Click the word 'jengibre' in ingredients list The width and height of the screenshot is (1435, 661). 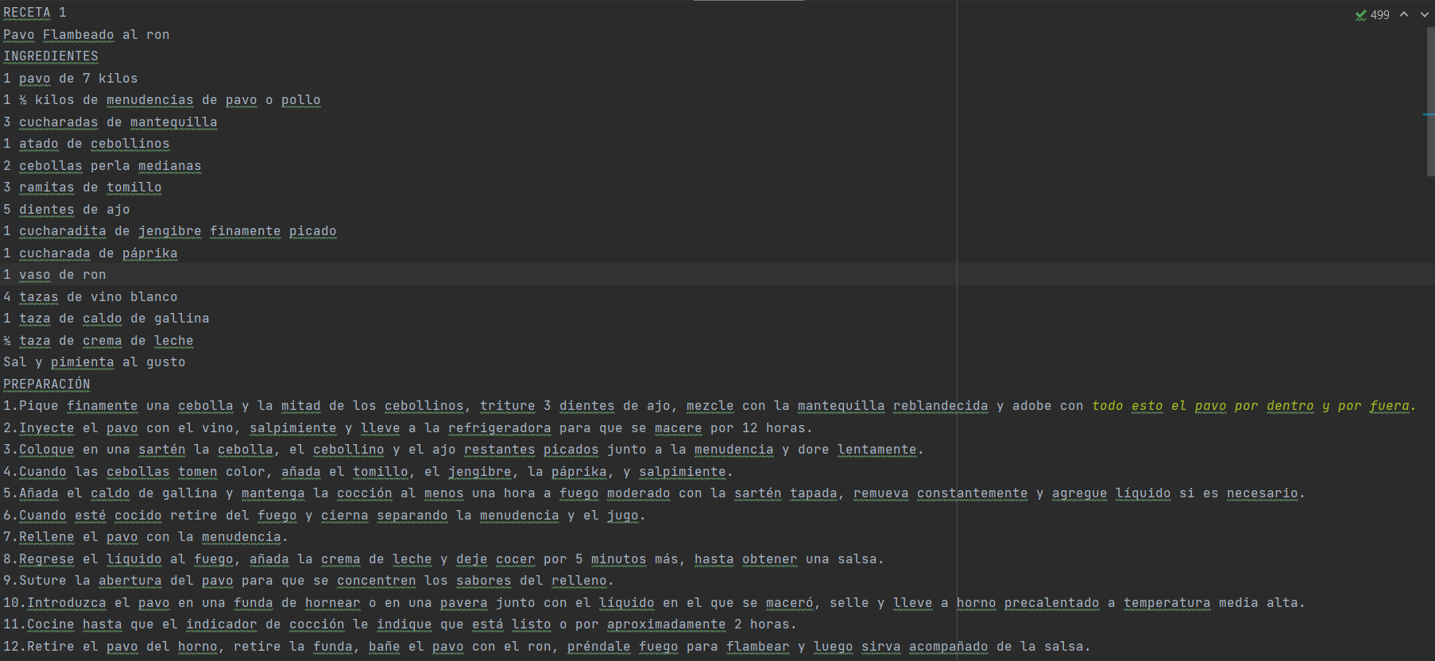click(x=170, y=231)
